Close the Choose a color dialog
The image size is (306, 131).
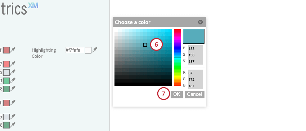pyautogui.click(x=200, y=22)
